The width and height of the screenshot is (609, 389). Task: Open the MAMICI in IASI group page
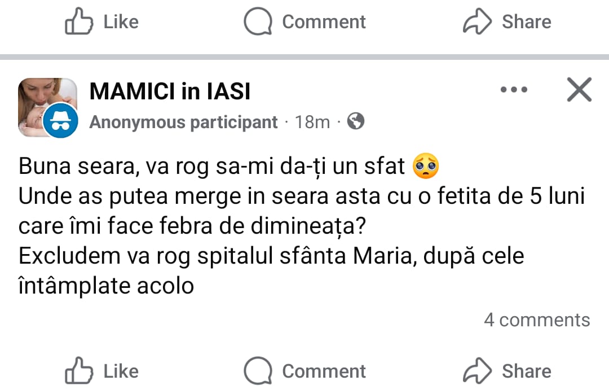pos(170,91)
